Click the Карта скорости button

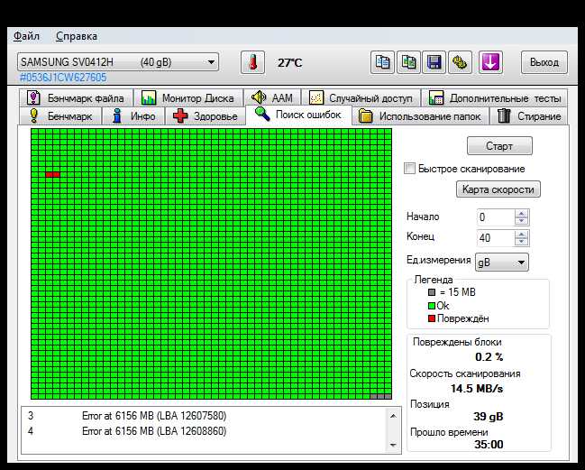[x=498, y=189]
